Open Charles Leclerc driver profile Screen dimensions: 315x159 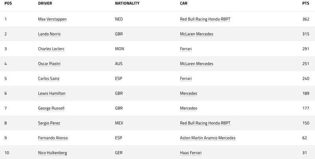click(x=51, y=49)
